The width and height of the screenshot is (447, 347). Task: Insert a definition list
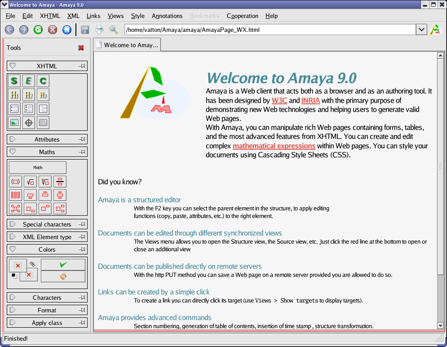pos(43,109)
